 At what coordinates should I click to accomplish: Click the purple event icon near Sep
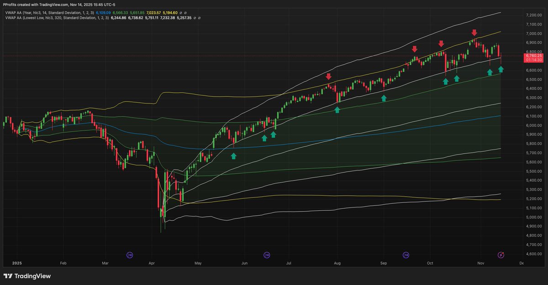point(406,255)
